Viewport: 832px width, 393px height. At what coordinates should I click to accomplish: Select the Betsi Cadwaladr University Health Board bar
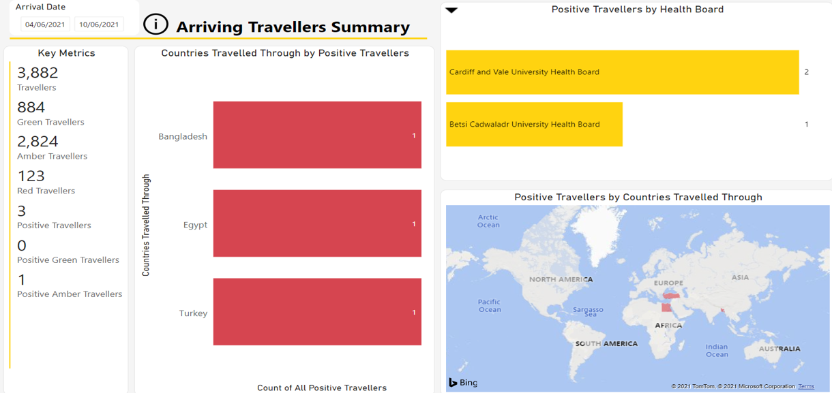[x=534, y=124]
